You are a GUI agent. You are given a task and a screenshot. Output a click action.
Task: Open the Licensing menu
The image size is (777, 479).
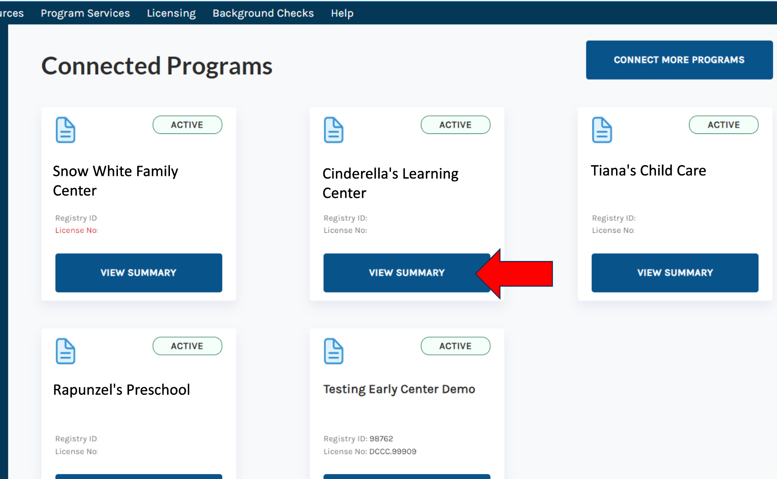[x=171, y=13]
